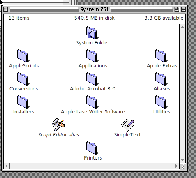This screenshot has width=196, height=178.
Task: Select the System Folder icon
Action: (x=92, y=33)
